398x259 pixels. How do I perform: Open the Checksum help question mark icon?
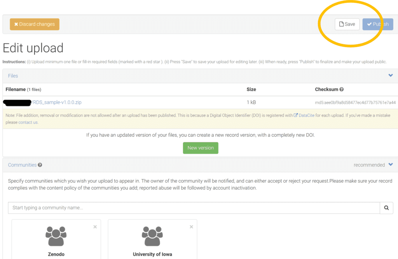341,89
